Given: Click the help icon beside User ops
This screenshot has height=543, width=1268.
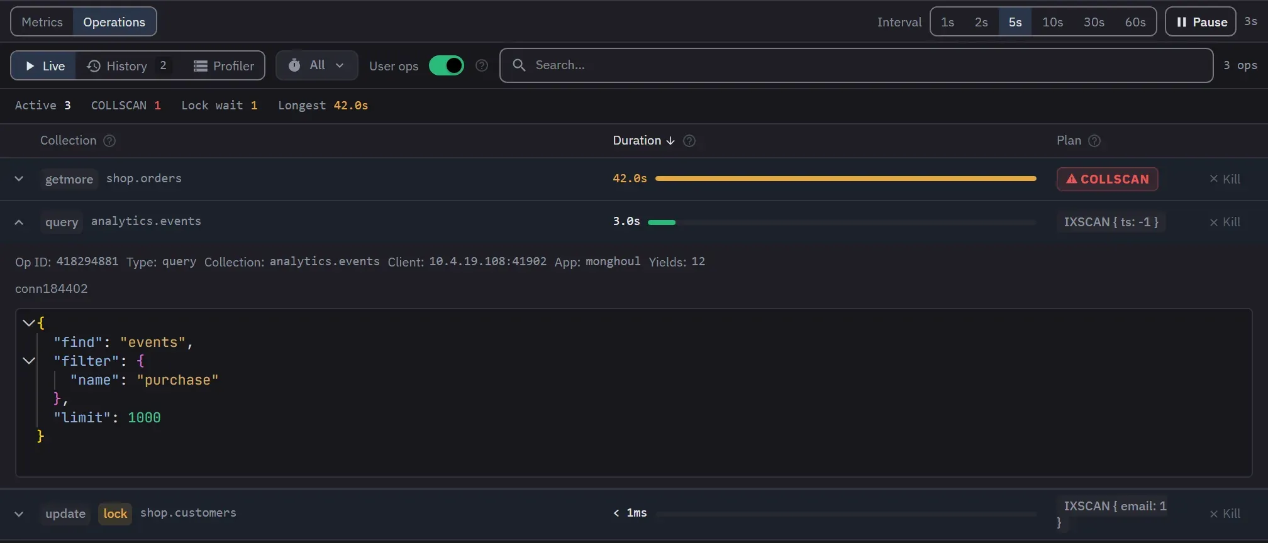Looking at the screenshot, I should point(482,65).
